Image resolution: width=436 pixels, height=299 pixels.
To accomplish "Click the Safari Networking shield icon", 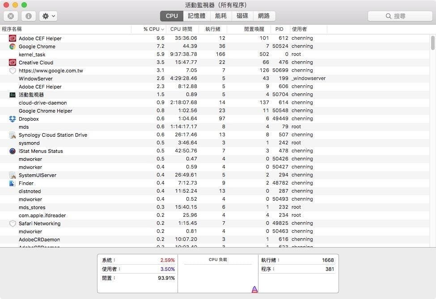I will pos(13,223).
